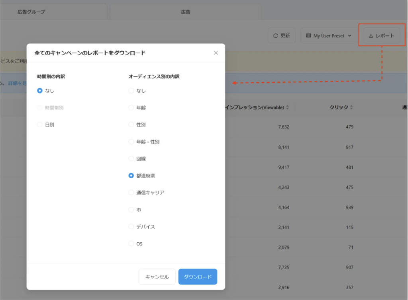Click the 時間別の内訳 section heading
408x300 pixels.
click(51, 77)
